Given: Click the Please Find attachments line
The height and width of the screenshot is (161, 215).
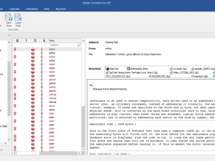Looking at the screenshot, I should pos(110,89).
